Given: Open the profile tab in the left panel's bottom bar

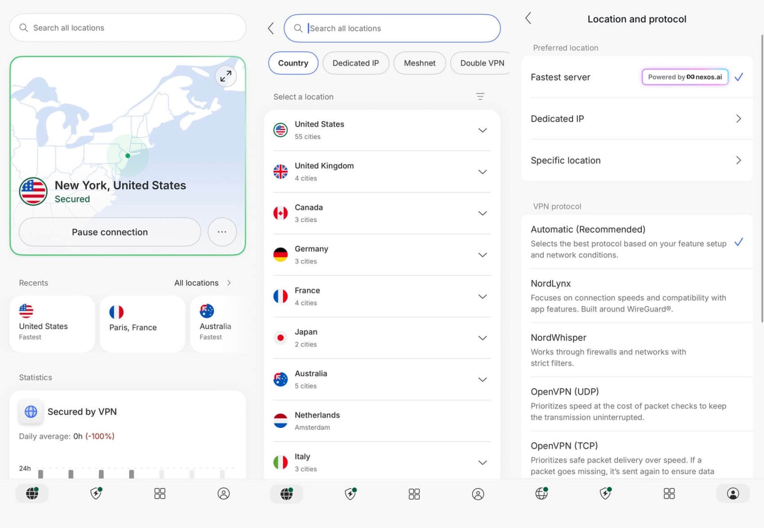Looking at the screenshot, I should (223, 494).
